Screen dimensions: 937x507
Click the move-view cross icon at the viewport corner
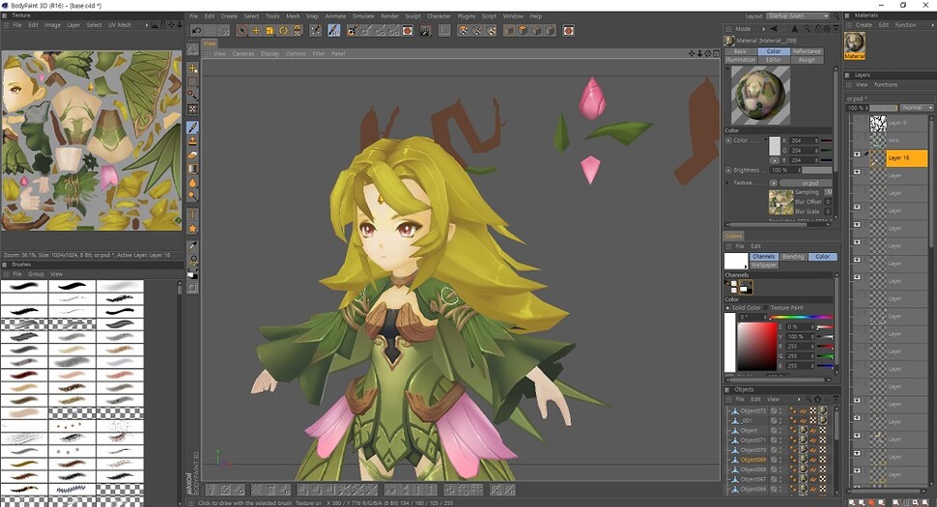click(x=692, y=54)
